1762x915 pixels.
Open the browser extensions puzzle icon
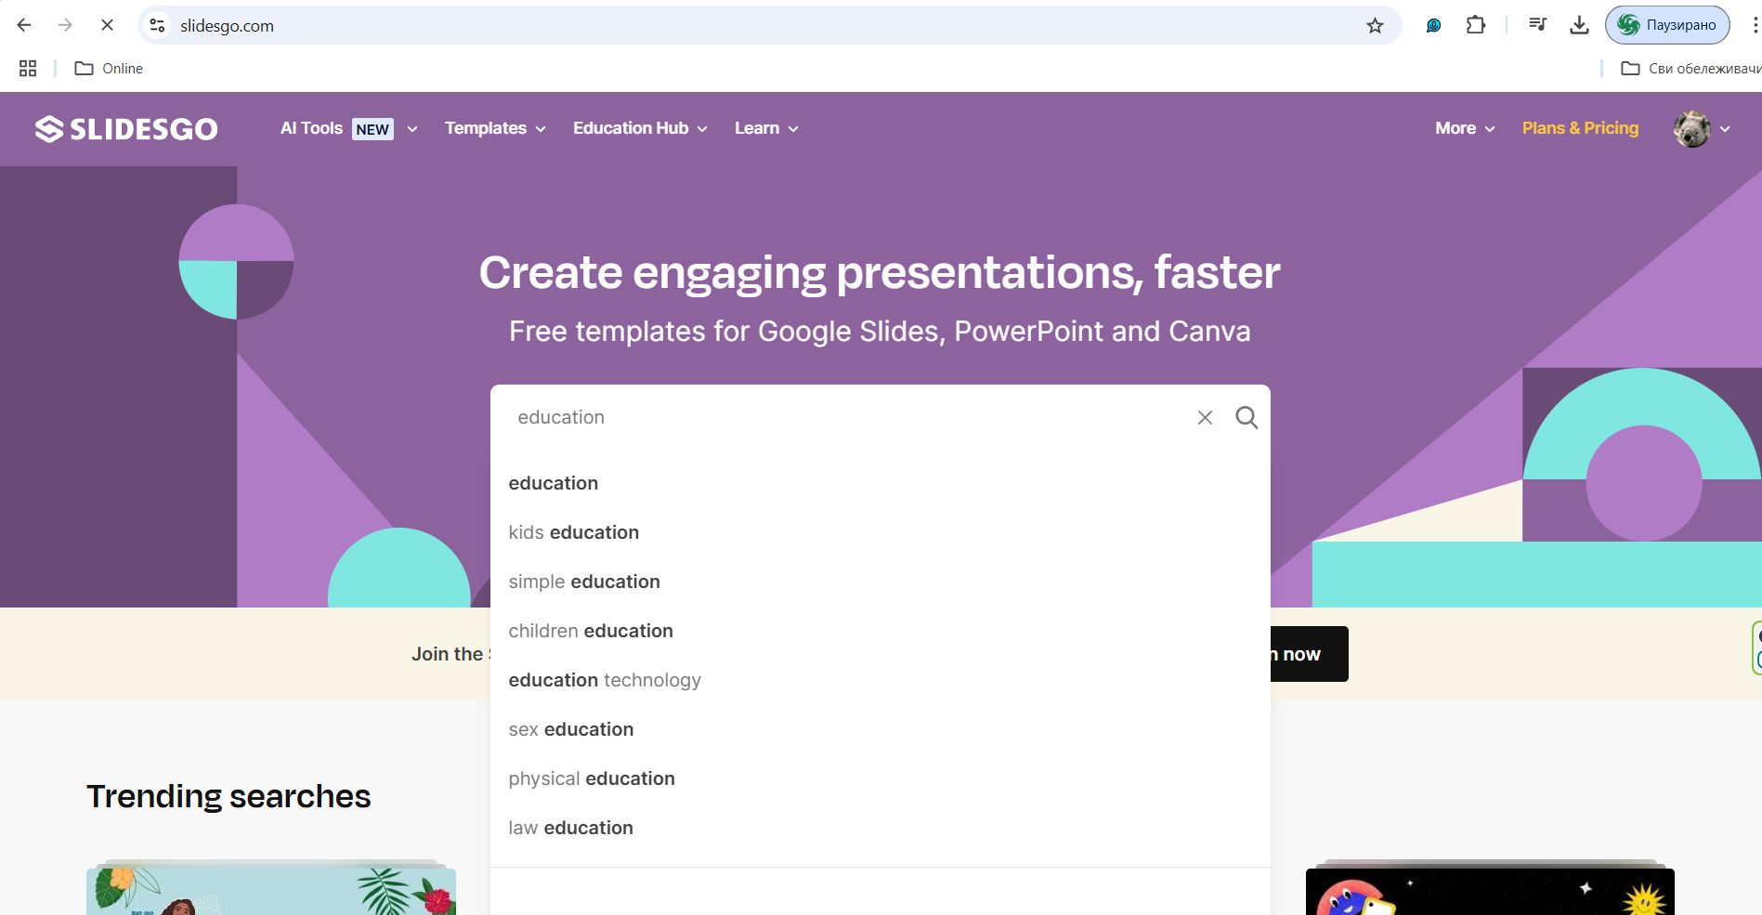click(1475, 26)
